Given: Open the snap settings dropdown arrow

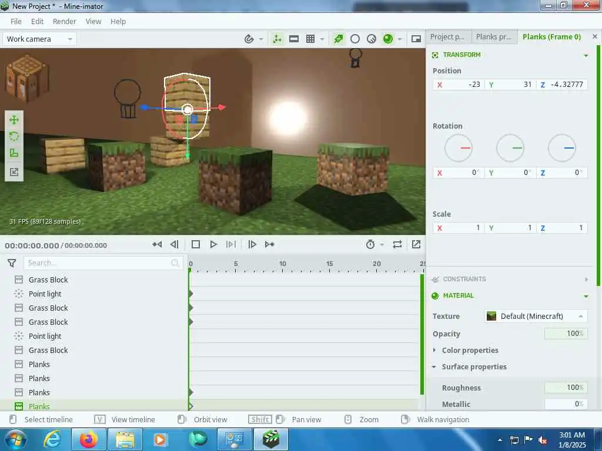Looking at the screenshot, I should coord(261,39).
